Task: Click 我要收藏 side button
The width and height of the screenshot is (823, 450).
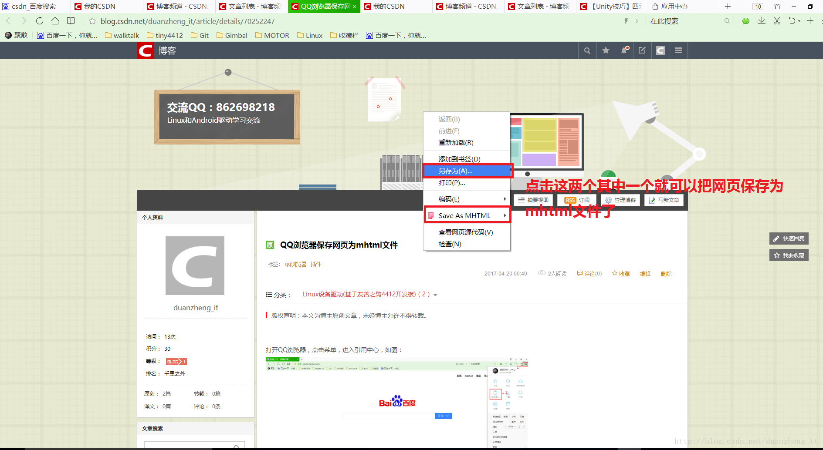Action: pyautogui.click(x=789, y=255)
